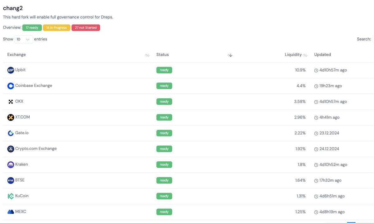Image resolution: width=374 pixels, height=223 pixels.
Task: Click the clock icon in Crypto.com row
Action: [316, 149]
